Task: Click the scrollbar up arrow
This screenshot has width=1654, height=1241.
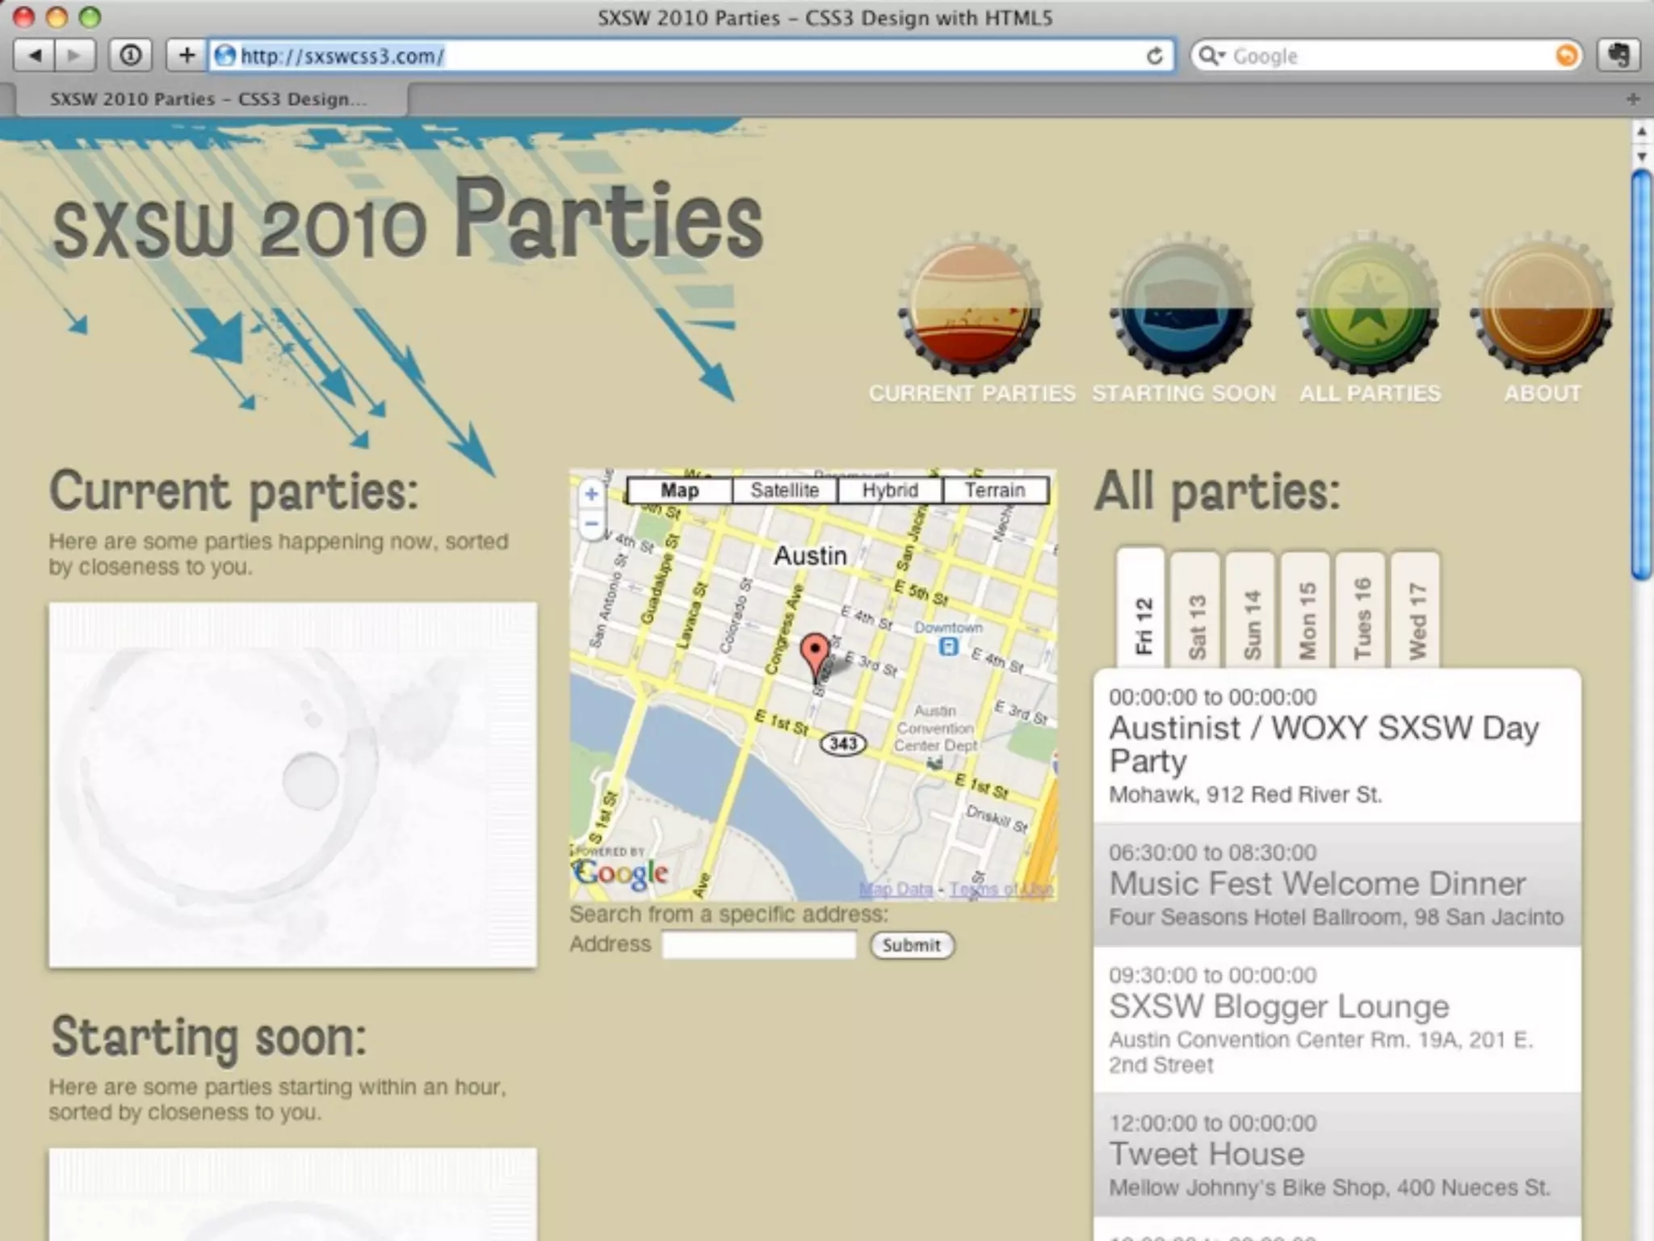Action: point(1641,131)
